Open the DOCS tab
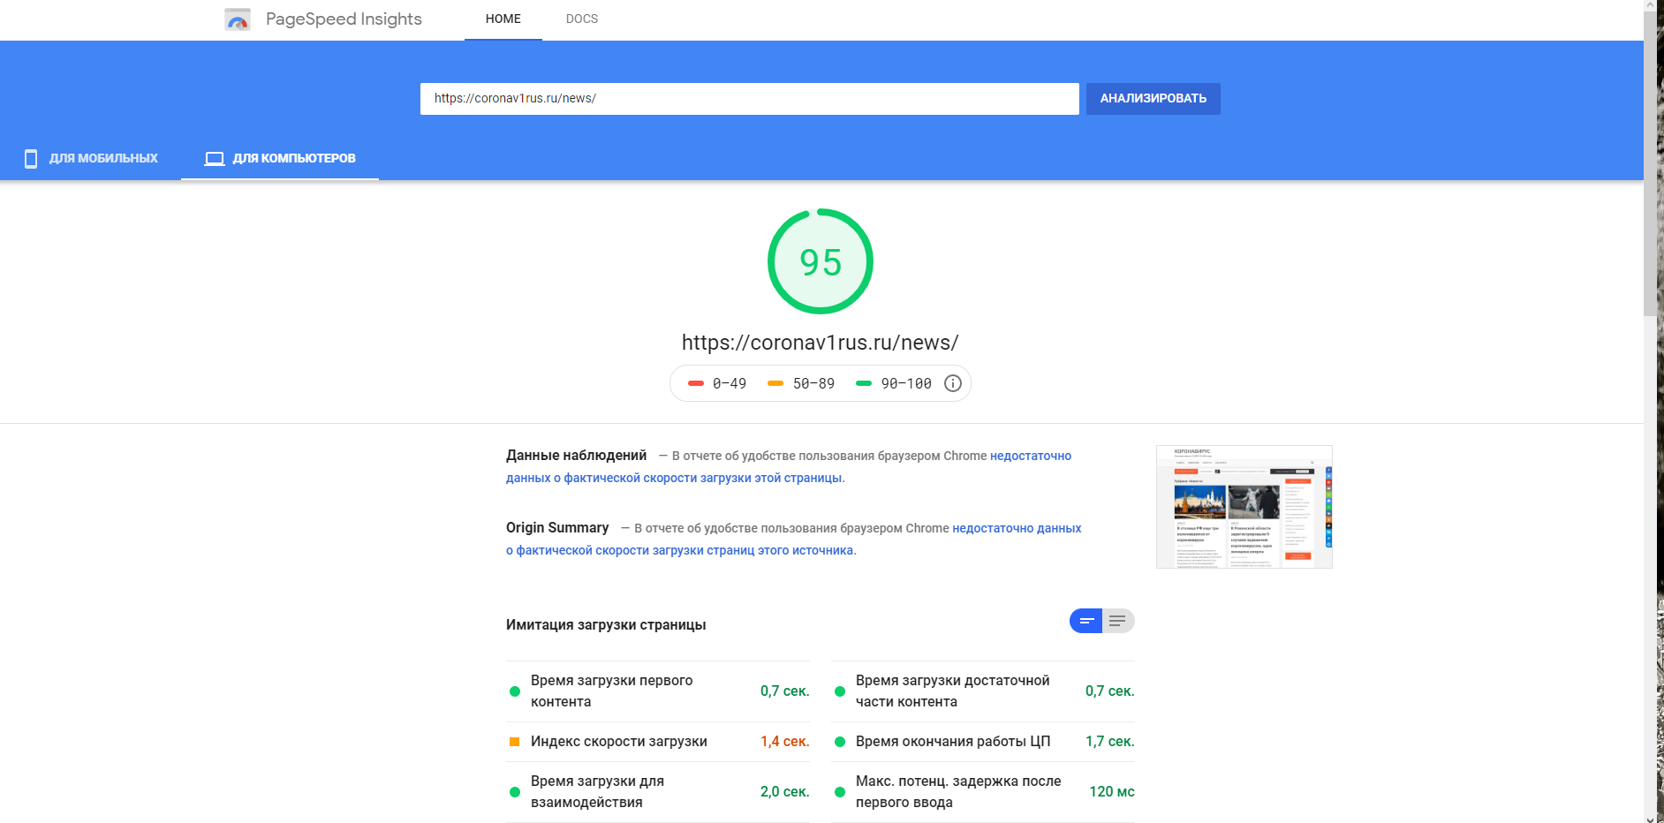 coord(582,19)
